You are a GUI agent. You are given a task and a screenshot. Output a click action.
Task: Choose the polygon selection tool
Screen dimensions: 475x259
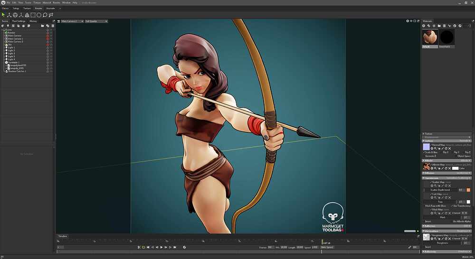click(51, 15)
